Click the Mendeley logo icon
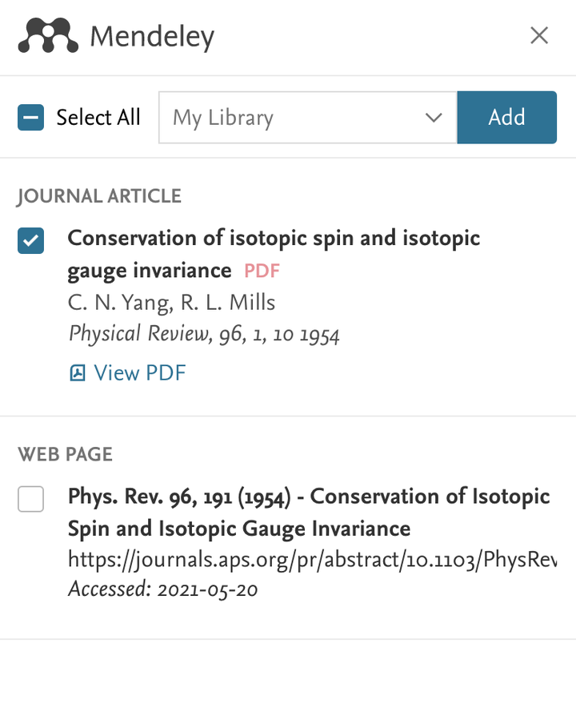Screen dimensions: 576x728 pyautogui.click(x=48, y=36)
